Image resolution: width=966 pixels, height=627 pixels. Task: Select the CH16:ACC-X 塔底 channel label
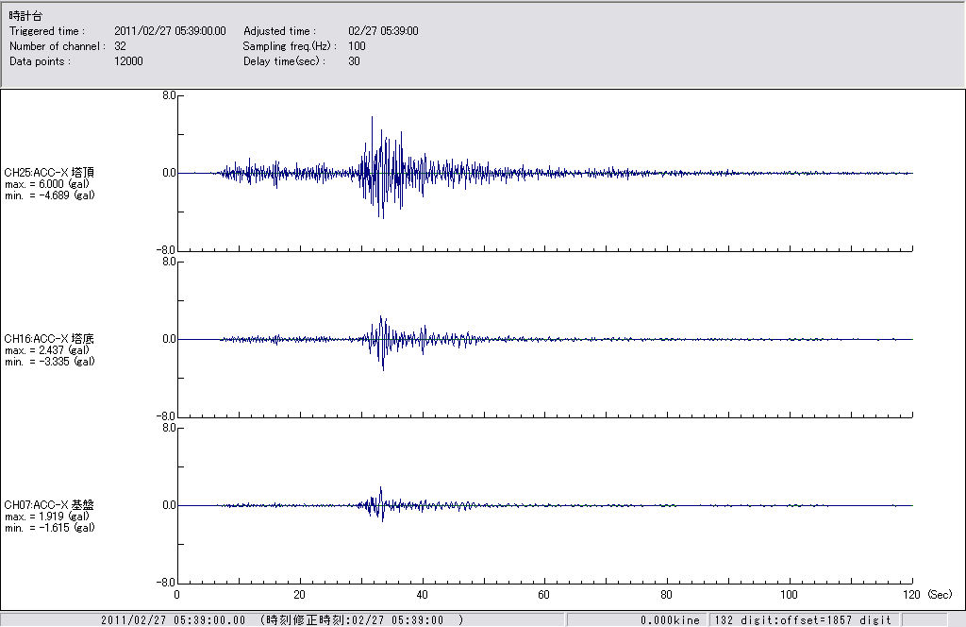[x=49, y=338]
